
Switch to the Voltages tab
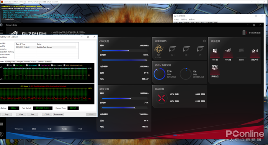tap(20, 61)
